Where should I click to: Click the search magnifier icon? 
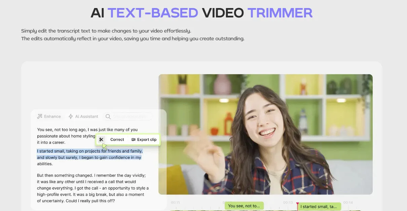[108, 116]
